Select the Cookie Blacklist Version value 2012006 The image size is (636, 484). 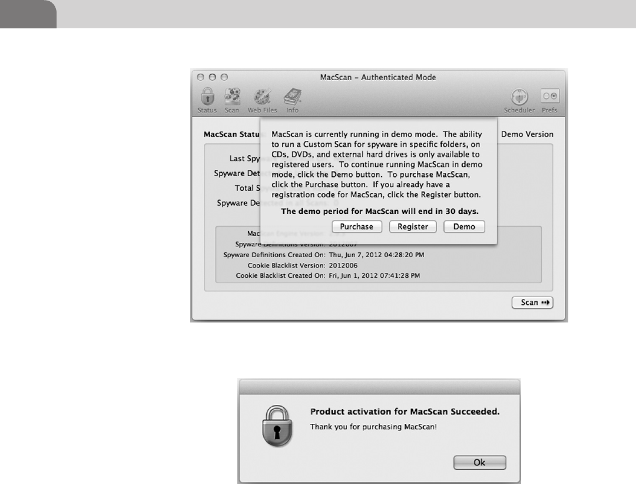coord(343,265)
